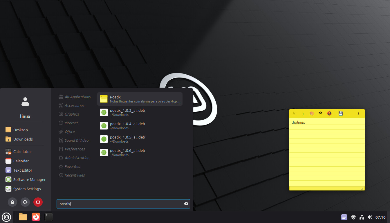Open postix_1.0.6_all.deb from results
The height and width of the screenshot is (223, 390).
click(140, 152)
